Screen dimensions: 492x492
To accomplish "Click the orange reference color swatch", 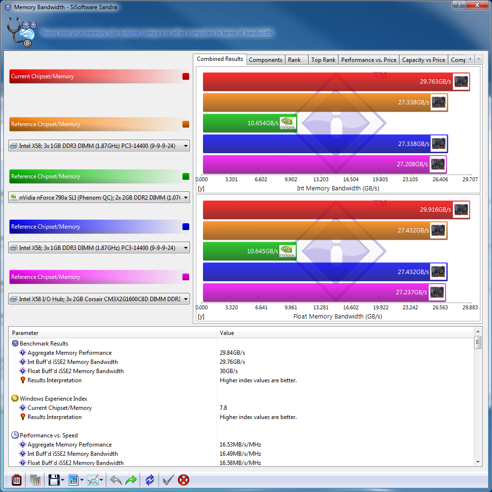I will pyautogui.click(x=186, y=124).
